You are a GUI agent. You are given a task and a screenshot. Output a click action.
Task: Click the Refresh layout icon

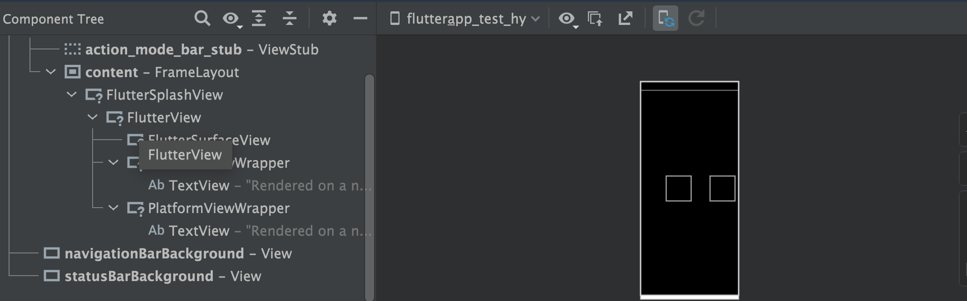[696, 19]
